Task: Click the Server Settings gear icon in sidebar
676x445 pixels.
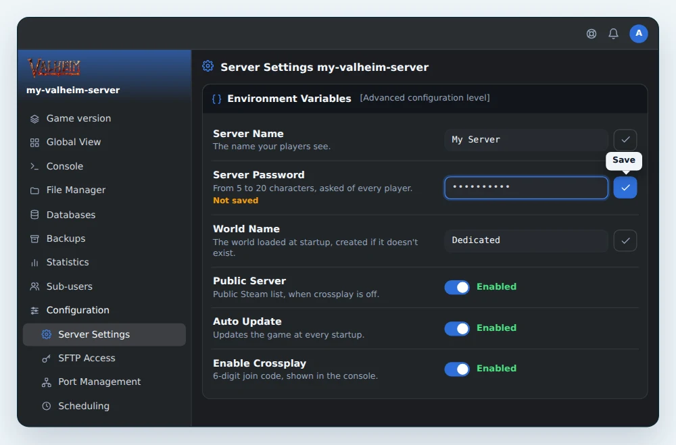Action: [x=47, y=334]
